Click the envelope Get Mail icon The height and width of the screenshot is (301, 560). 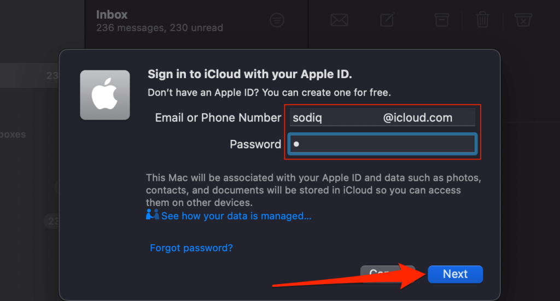(x=339, y=20)
